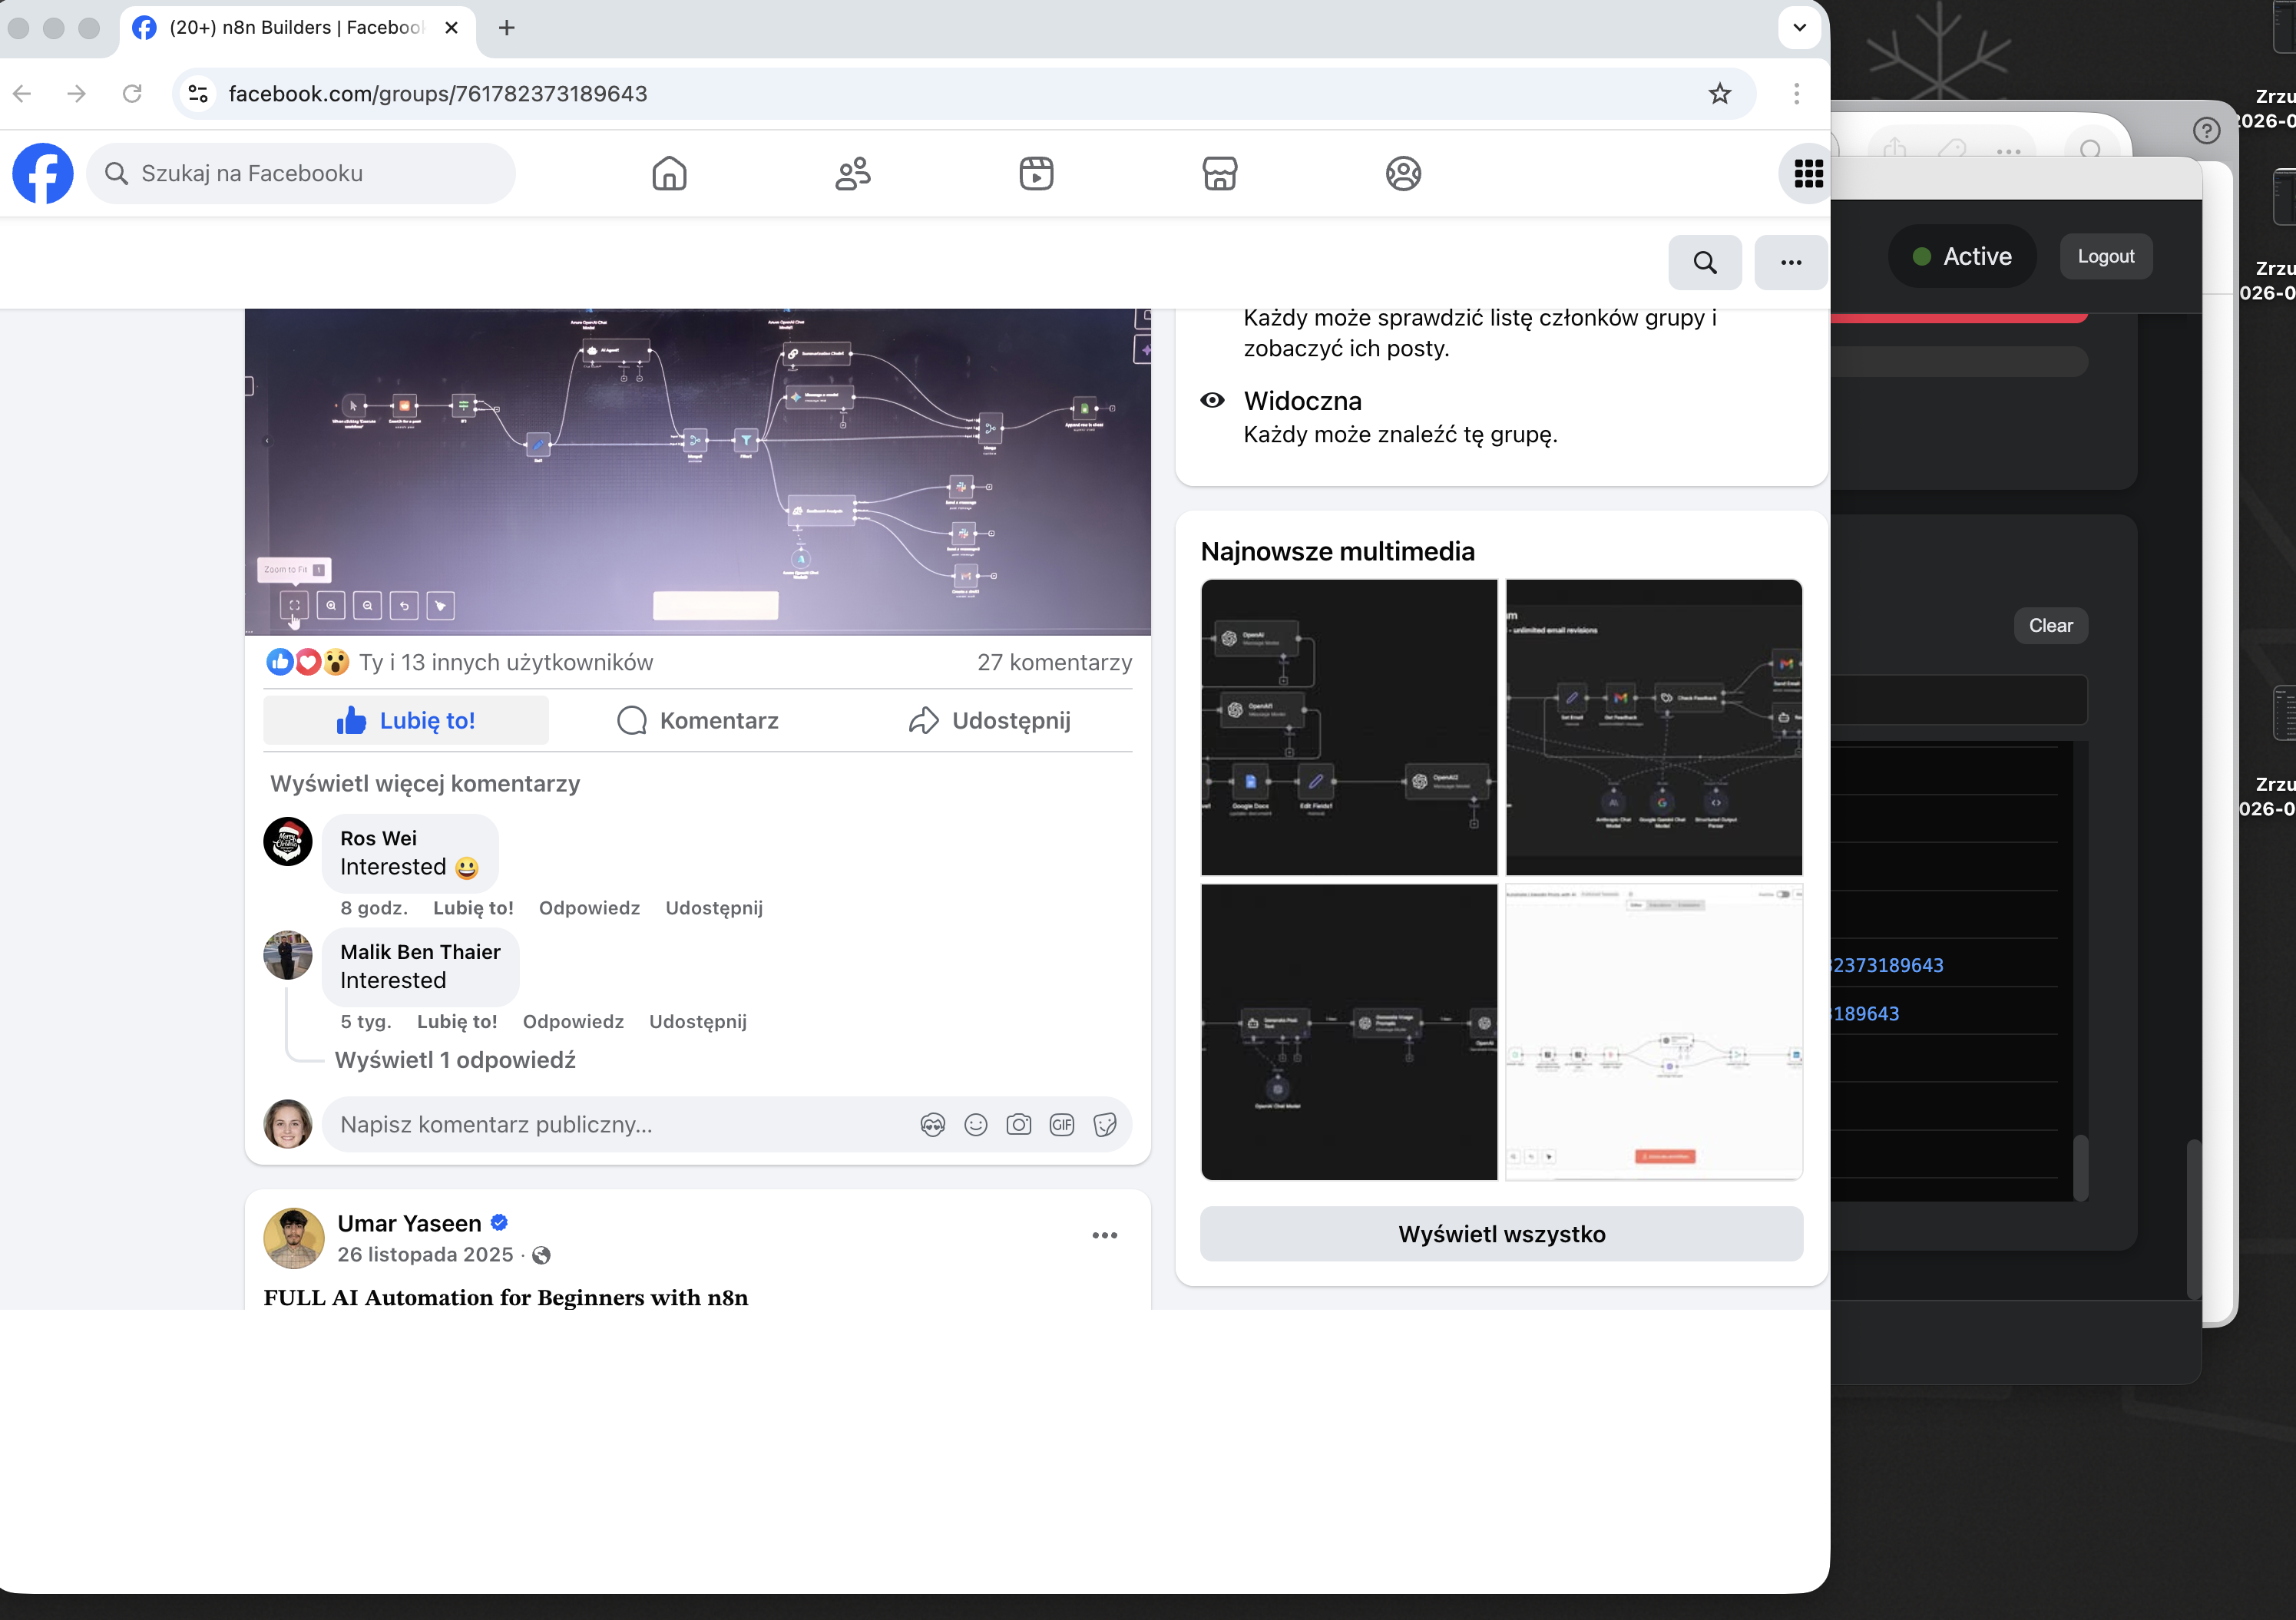This screenshot has height=1620, width=2296.
Task: Toggle the bookmark star in the address bar
Action: tap(1719, 93)
